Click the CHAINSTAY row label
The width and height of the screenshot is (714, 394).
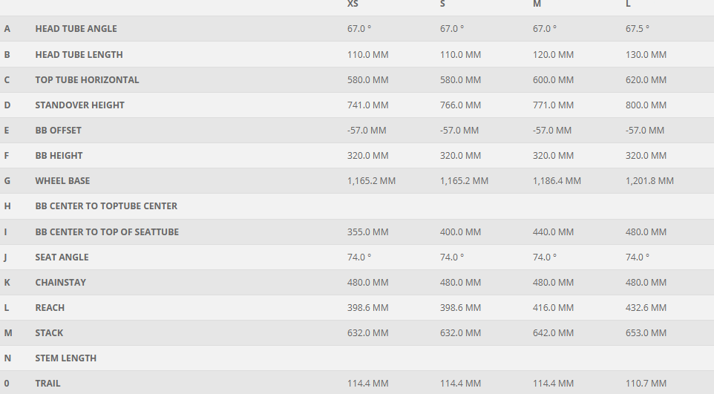(60, 283)
